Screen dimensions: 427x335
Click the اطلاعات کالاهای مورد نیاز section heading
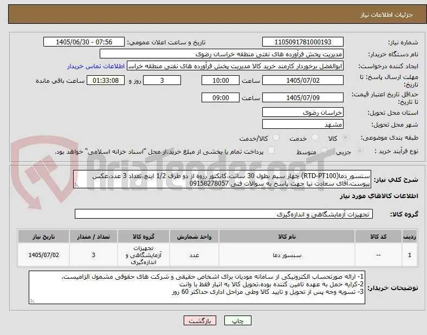click(x=379, y=196)
